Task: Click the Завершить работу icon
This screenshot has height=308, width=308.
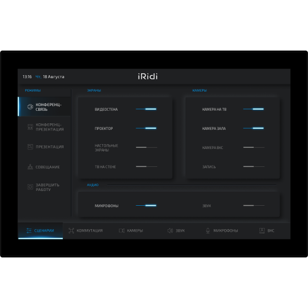Action: (30, 187)
